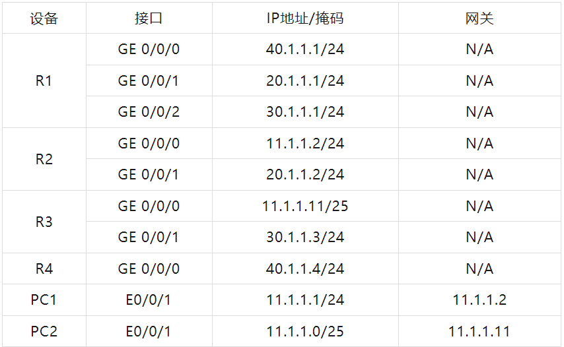Click the PC2 device cell
This screenshot has height=347, width=564.
(44, 332)
